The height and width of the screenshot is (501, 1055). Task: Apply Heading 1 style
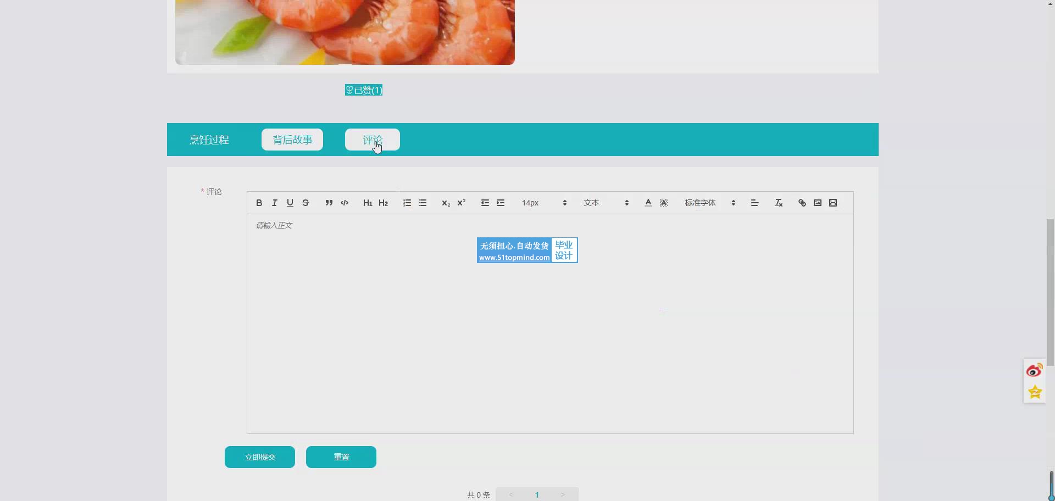pyautogui.click(x=368, y=203)
